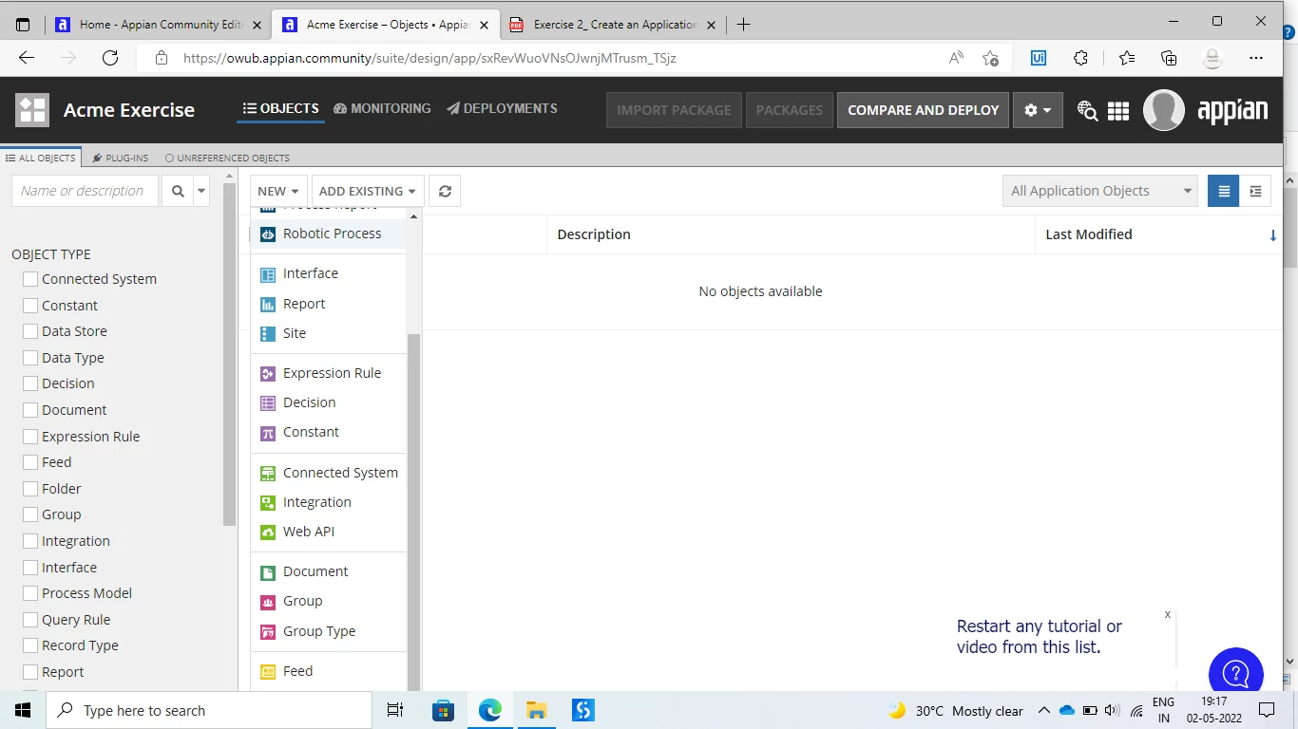
Task: Click the Integration icon in NEW menu
Action: (268, 502)
